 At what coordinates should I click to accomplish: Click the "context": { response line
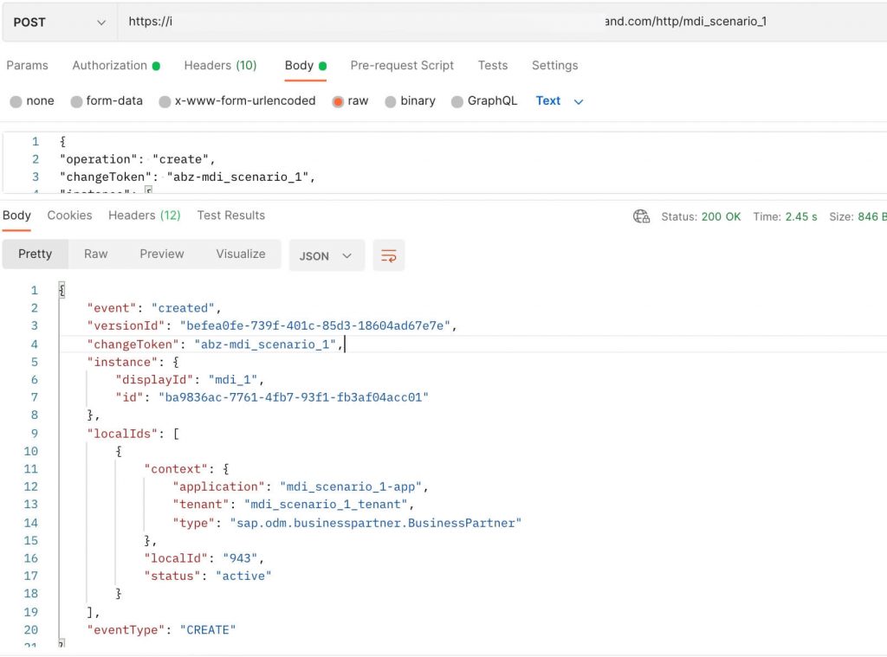click(x=187, y=468)
